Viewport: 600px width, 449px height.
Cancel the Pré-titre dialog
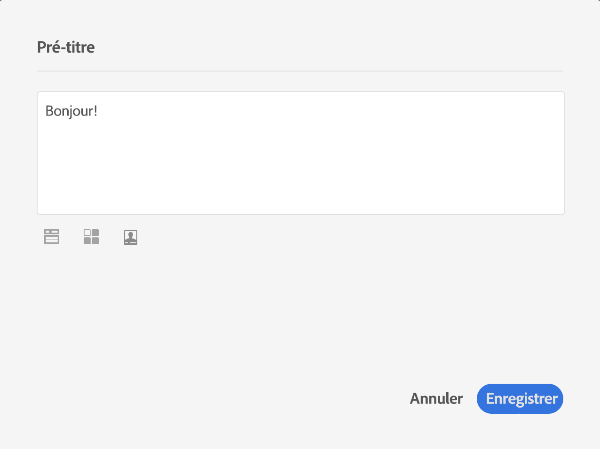click(436, 399)
